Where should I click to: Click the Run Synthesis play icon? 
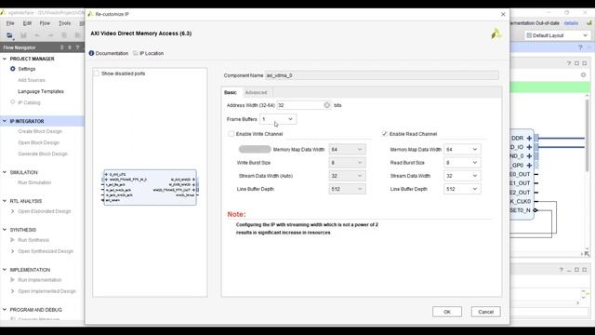[x=12, y=240]
